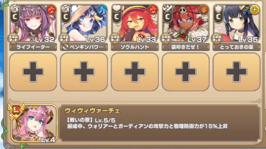The image size is (266, 149).
Task: Tap the skill card badge on Lv.37 character
Action: point(166,38)
